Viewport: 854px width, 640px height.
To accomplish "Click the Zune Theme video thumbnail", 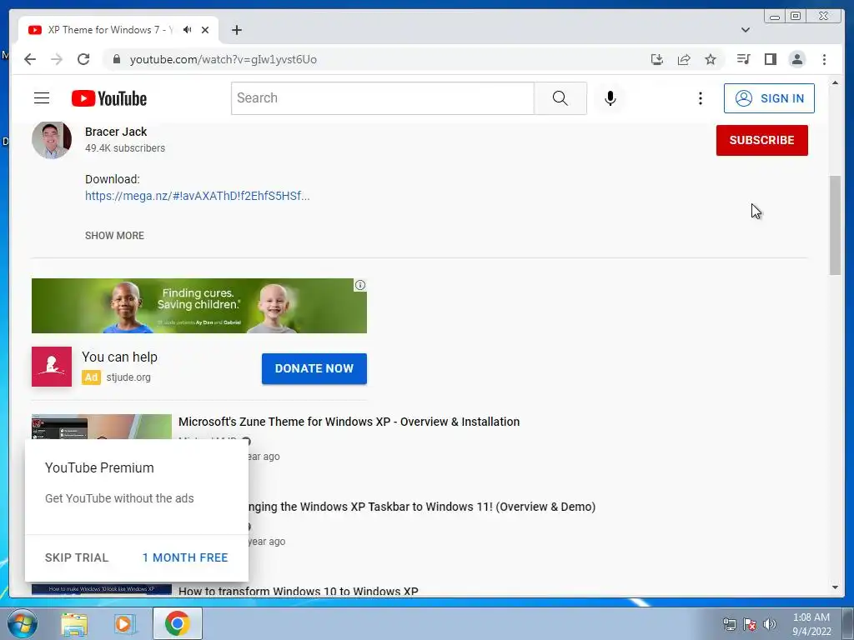I will (101, 427).
